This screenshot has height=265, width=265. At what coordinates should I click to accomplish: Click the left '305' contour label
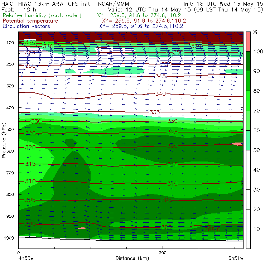coord(30,200)
